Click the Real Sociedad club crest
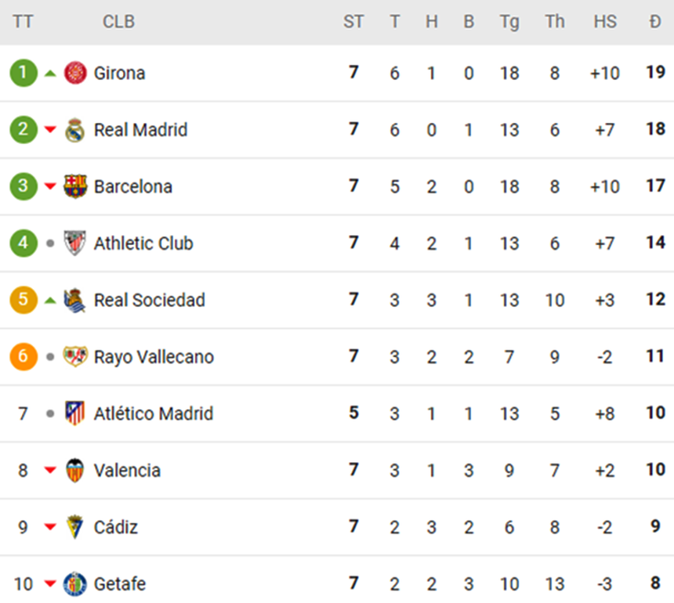This screenshot has height=603, width=674. click(x=74, y=300)
